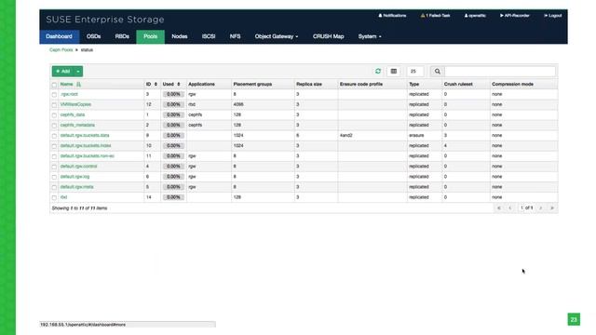
Task: Open the 1 Failed Task warning
Action: [x=435, y=16]
